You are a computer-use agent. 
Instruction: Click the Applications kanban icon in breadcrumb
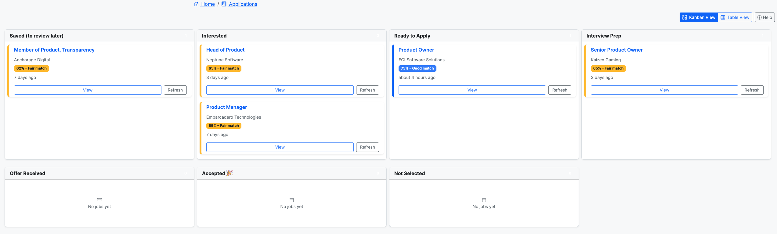[224, 4]
